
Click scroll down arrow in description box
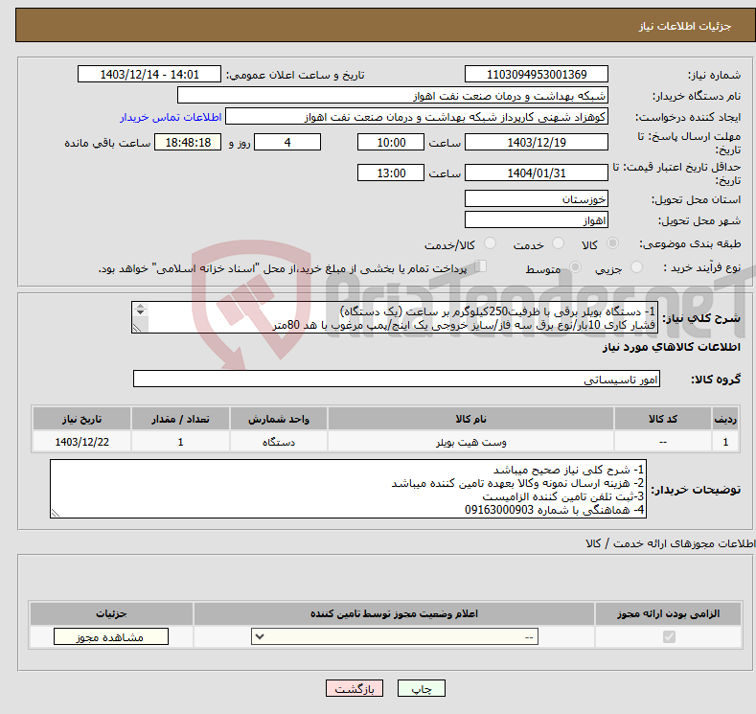click(x=140, y=312)
